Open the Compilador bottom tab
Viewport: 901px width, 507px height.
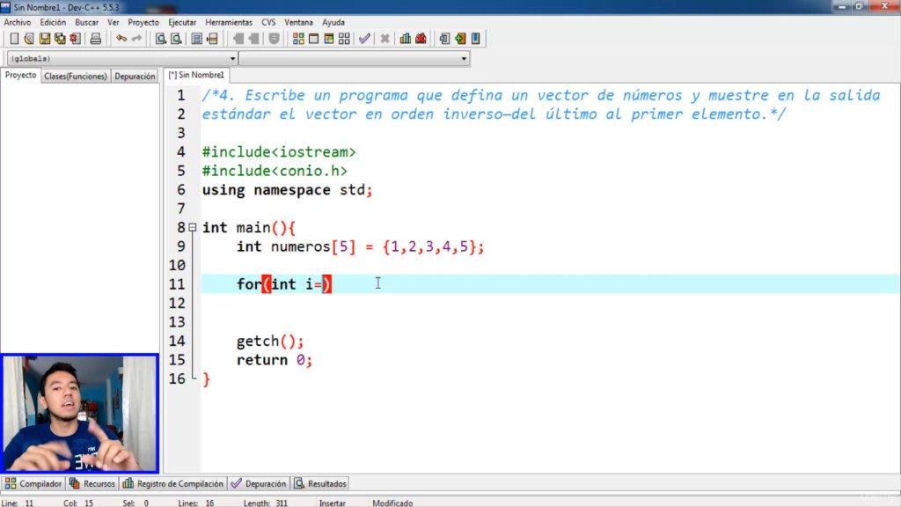point(33,483)
